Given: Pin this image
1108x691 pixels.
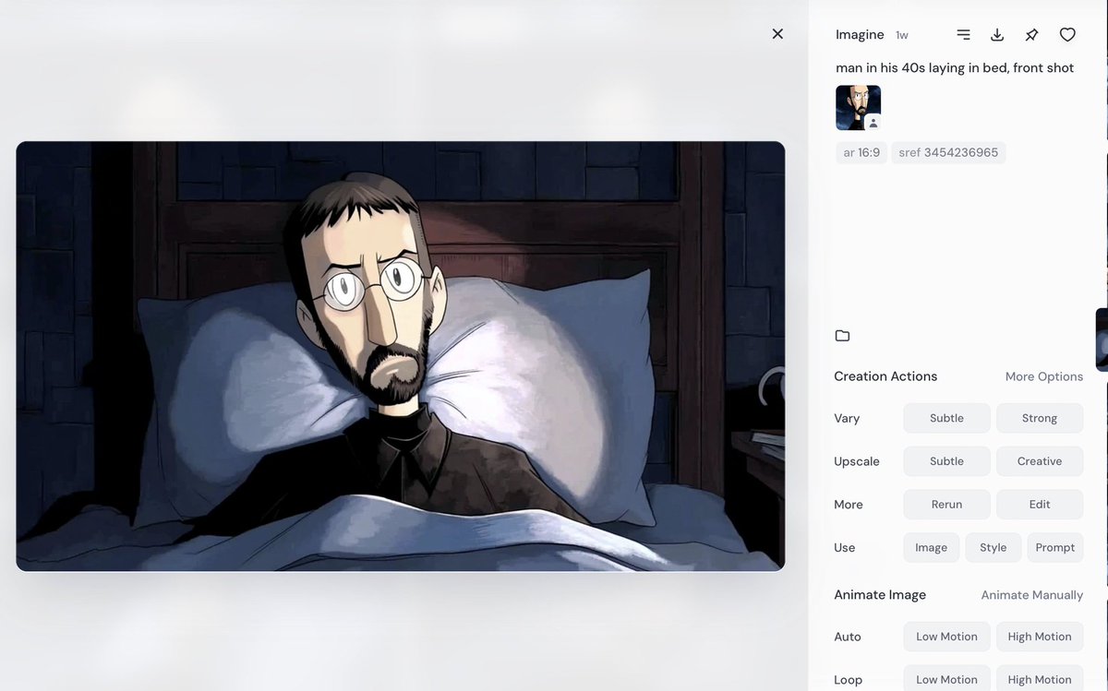Looking at the screenshot, I should click(x=1031, y=34).
